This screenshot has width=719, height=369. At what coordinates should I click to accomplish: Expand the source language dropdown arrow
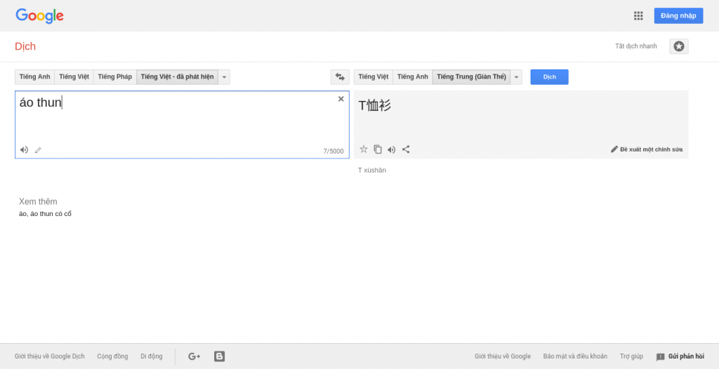pyautogui.click(x=224, y=77)
